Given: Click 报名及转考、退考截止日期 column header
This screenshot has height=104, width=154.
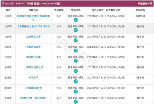Looking at the screenshot, I should pyautogui.click(x=106, y=10).
